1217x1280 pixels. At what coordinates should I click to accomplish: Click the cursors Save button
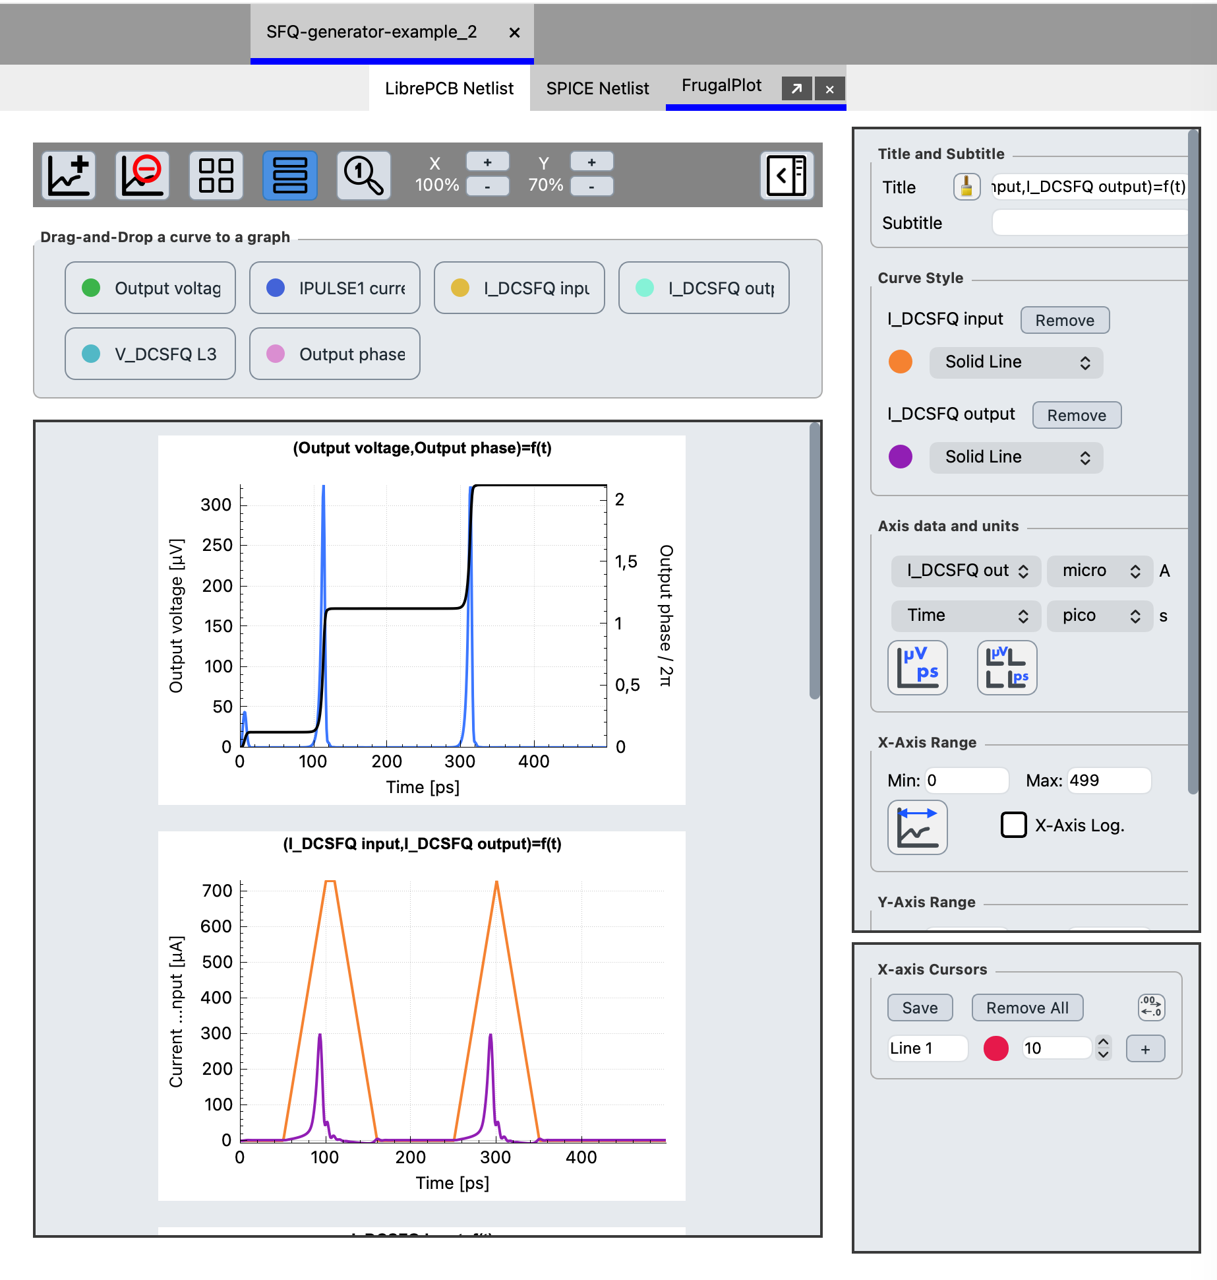click(920, 1008)
